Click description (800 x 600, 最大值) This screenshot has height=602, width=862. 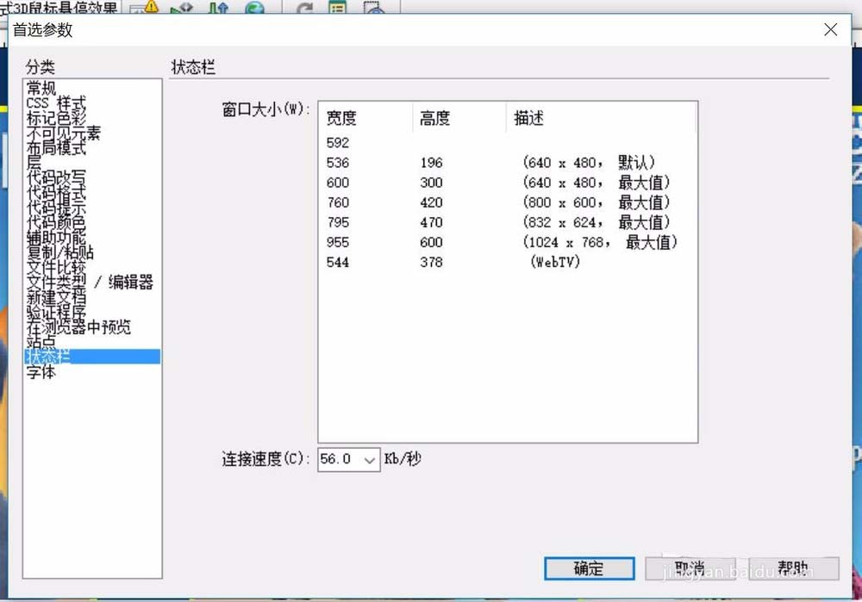click(x=597, y=202)
